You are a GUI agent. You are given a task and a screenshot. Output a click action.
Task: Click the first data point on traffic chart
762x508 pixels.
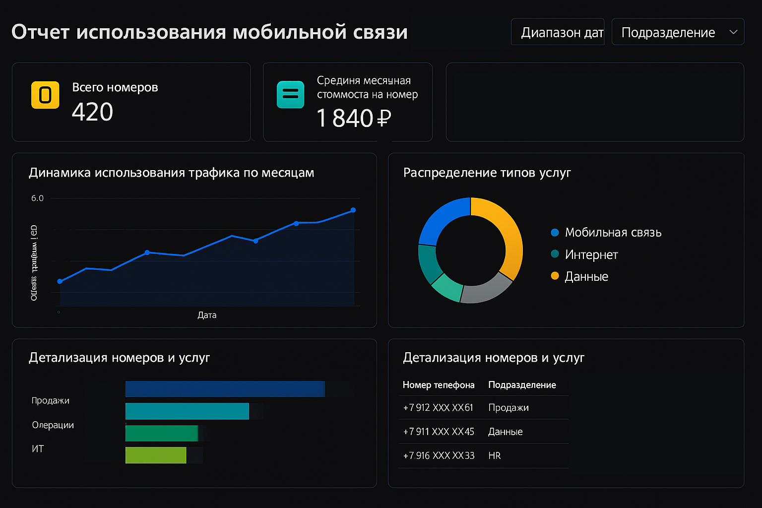point(60,281)
